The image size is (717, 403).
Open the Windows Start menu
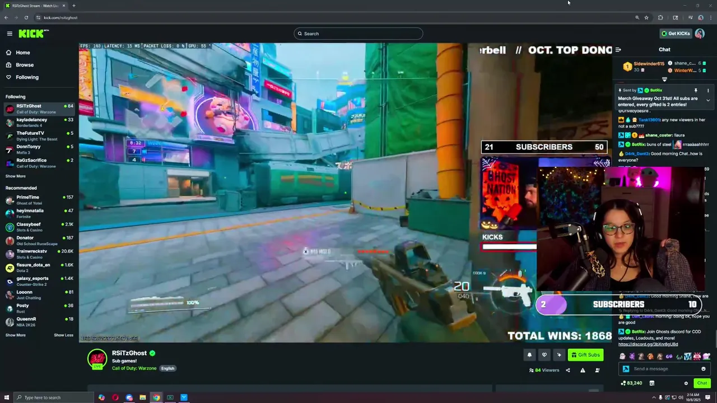[x=7, y=397]
